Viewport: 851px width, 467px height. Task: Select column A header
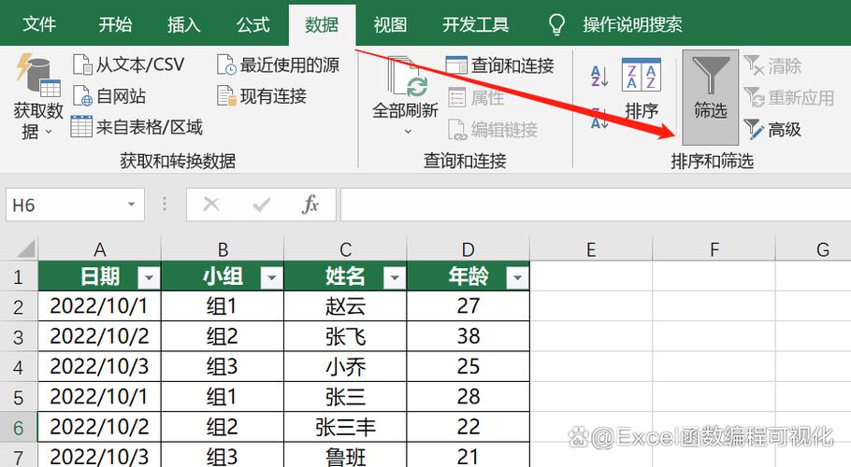click(x=99, y=249)
